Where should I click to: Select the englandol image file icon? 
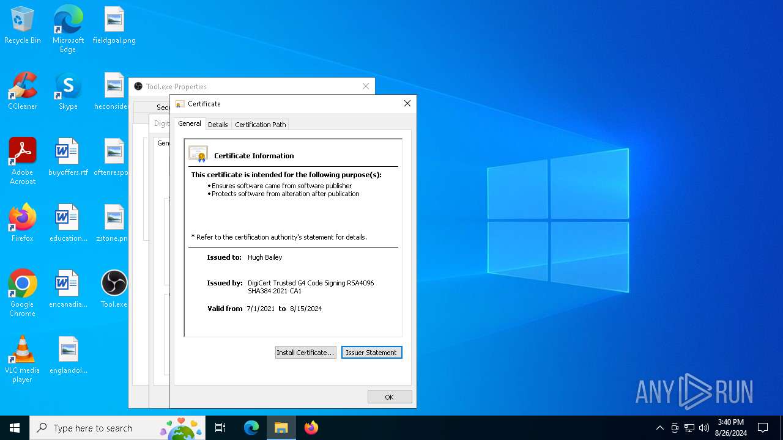68,356
